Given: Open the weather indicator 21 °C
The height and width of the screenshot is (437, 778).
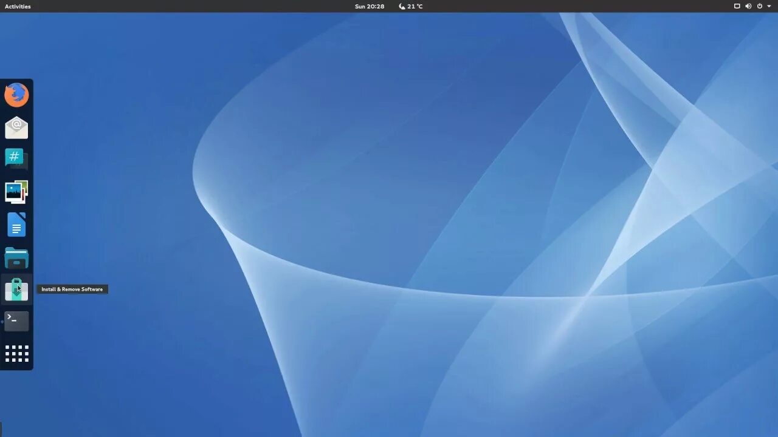Looking at the screenshot, I should point(411,6).
